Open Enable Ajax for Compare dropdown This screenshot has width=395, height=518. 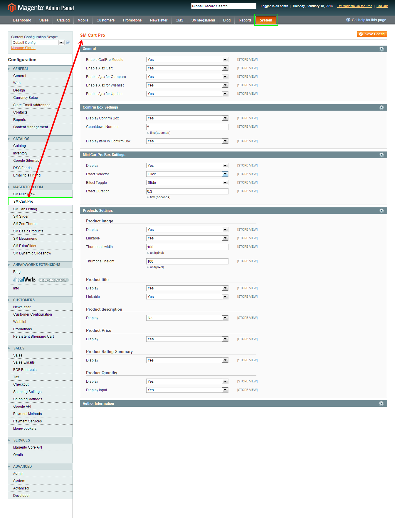[x=187, y=77]
